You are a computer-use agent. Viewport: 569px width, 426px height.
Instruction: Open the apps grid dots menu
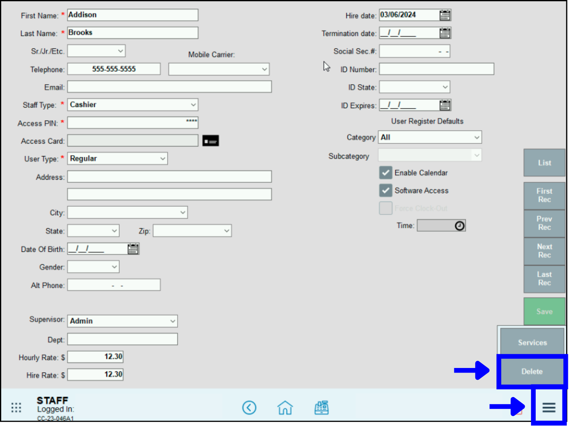(16, 408)
